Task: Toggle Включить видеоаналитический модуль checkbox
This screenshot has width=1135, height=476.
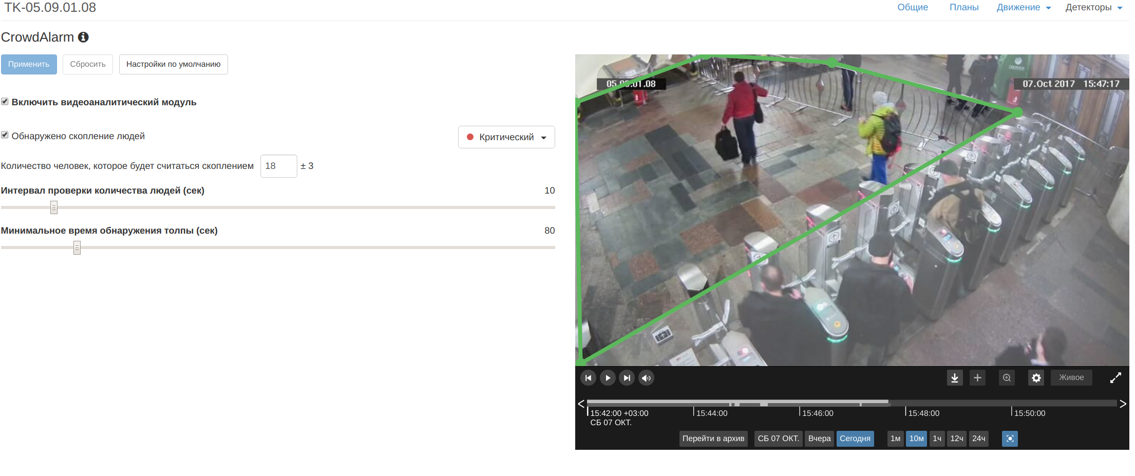Action: point(5,102)
